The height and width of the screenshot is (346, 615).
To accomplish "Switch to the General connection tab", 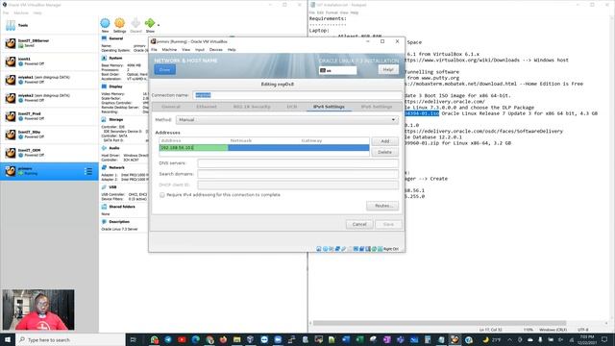I will click(171, 107).
